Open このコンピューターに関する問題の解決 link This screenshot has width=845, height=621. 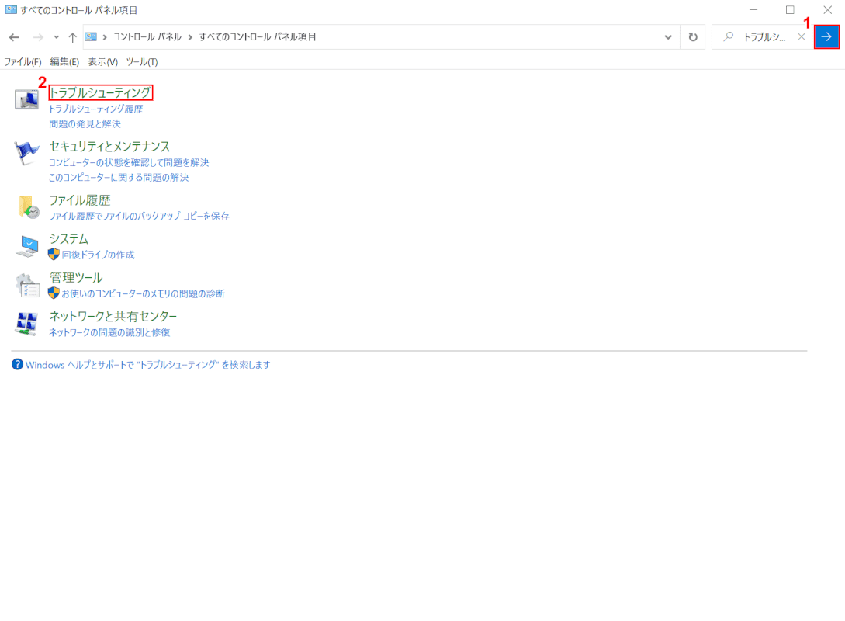pos(119,177)
